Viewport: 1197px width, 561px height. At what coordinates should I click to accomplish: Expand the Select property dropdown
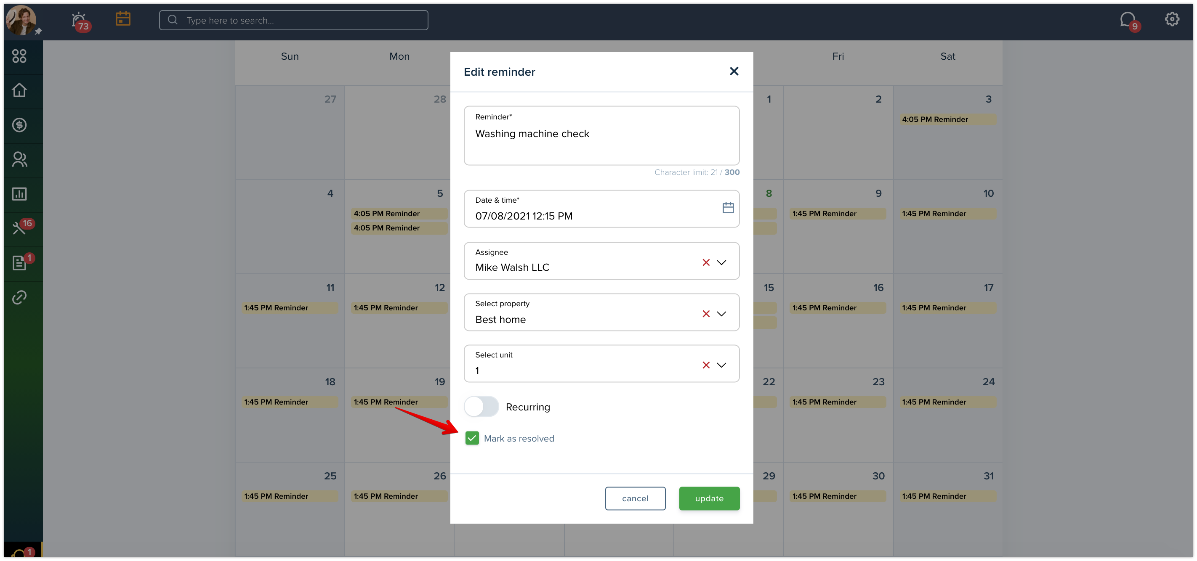pyautogui.click(x=721, y=314)
